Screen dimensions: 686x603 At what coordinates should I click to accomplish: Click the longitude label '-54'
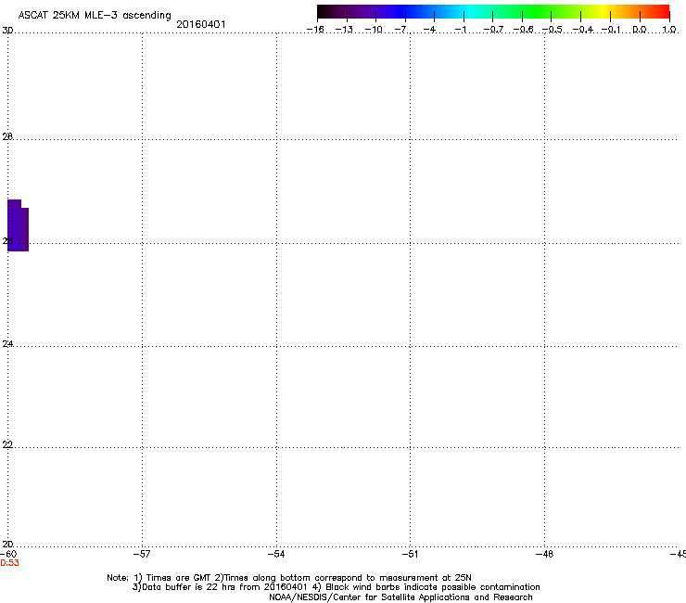click(276, 554)
